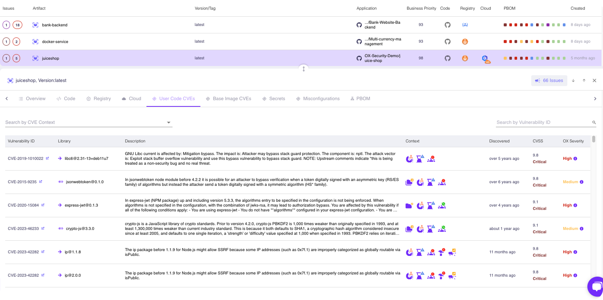
Task: Switch to the Code tab
Action: [x=66, y=99]
